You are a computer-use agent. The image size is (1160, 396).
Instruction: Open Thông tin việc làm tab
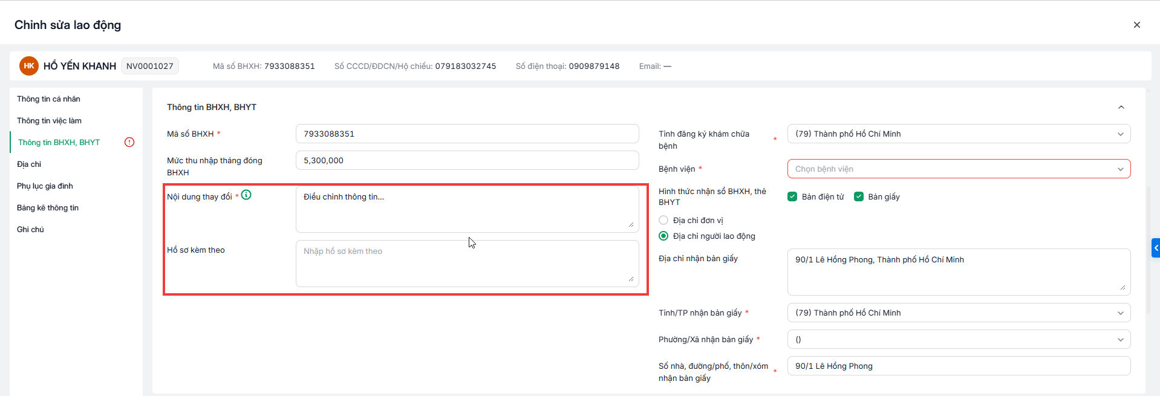[49, 120]
